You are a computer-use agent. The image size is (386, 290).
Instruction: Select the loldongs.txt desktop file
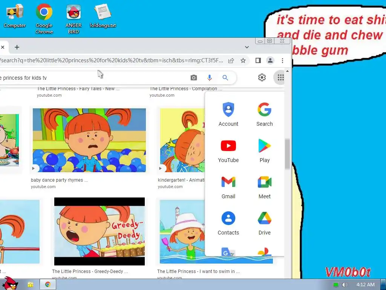103,16
